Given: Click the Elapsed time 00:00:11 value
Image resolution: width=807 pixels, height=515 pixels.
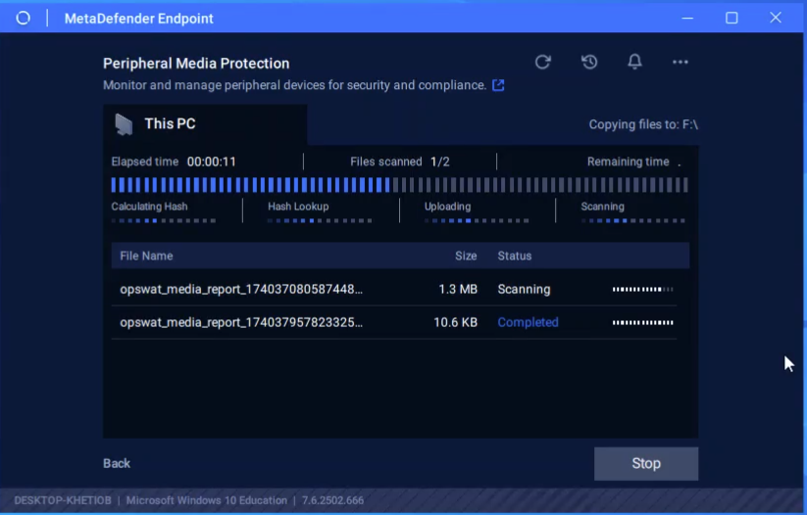Looking at the screenshot, I should pos(211,162).
